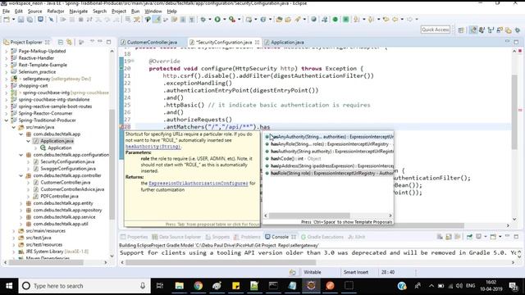The image size is (525, 295).
Task: Open Chrome from taskbar
Action: [x=199, y=286]
